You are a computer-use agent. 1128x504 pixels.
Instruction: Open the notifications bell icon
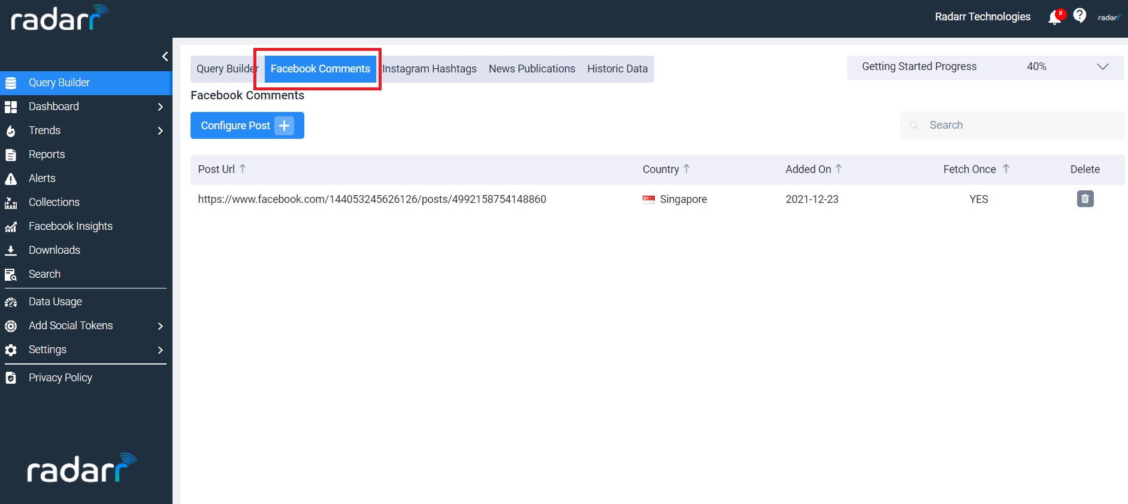click(1055, 17)
